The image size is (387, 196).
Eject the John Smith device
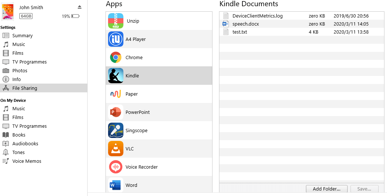pos(80,7)
